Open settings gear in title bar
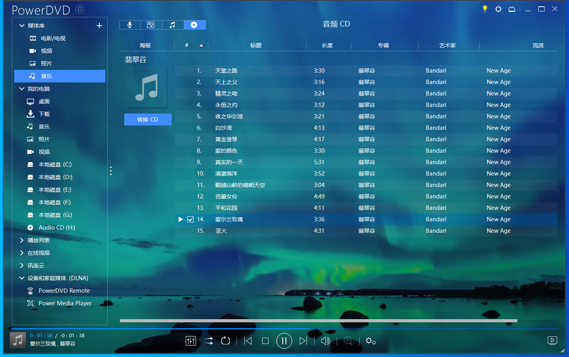Image resolution: width=569 pixels, height=357 pixels. point(498,9)
